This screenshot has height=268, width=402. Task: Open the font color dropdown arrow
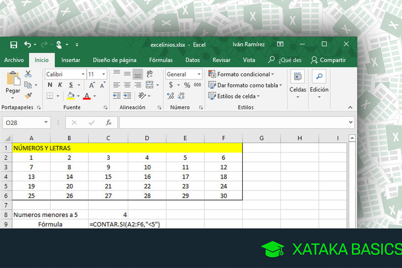[95, 96]
